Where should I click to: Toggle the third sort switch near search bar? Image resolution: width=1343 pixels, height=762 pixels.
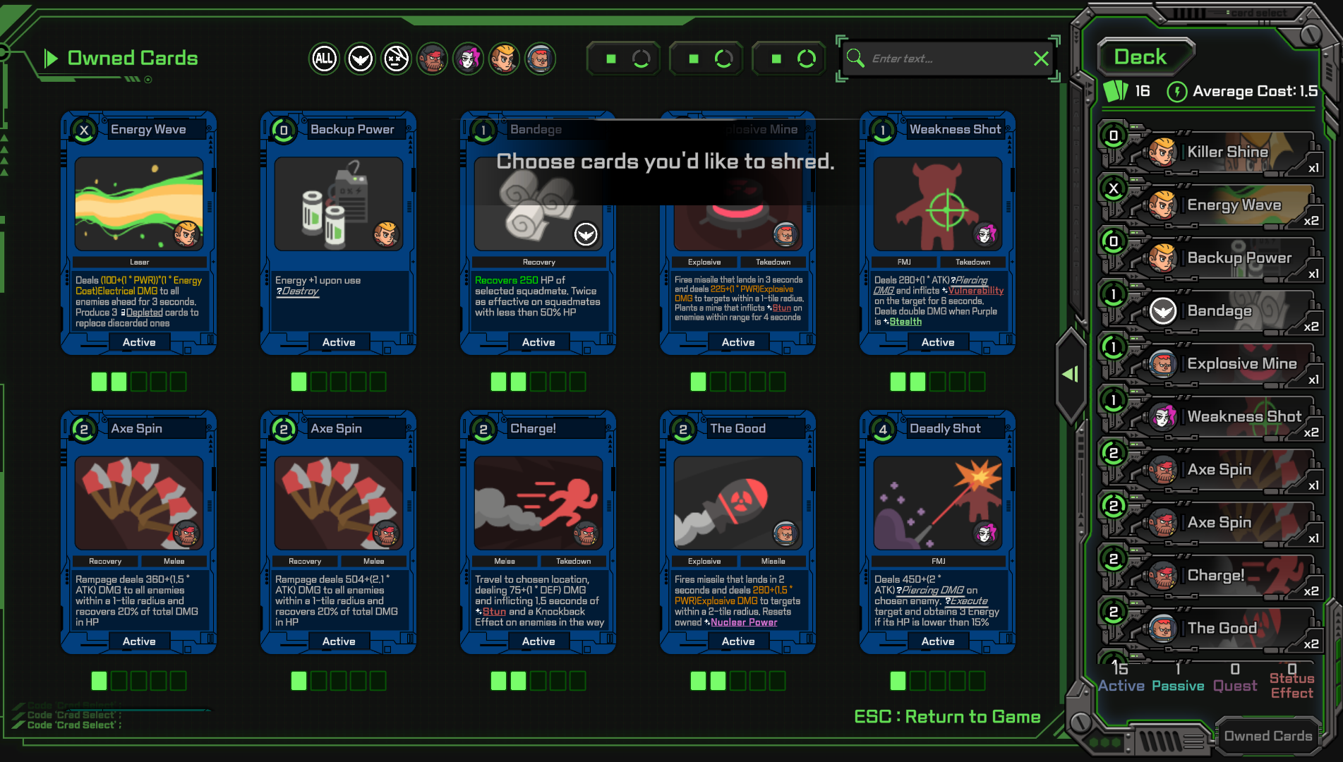point(788,59)
